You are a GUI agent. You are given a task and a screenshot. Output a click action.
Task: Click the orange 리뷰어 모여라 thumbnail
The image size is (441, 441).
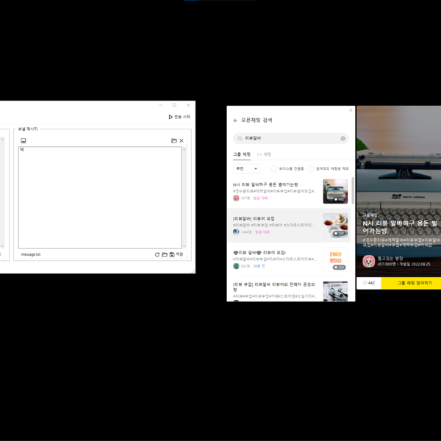pyautogui.click(x=335, y=259)
